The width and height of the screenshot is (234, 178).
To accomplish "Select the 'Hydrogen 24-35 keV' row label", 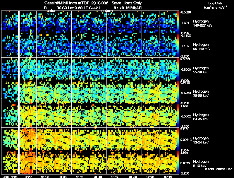I will [x=201, y=117].
